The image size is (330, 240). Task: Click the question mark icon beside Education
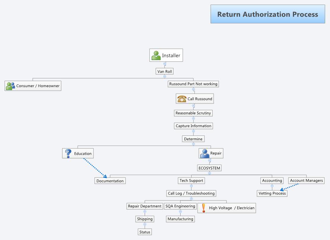pyautogui.click(x=68, y=153)
